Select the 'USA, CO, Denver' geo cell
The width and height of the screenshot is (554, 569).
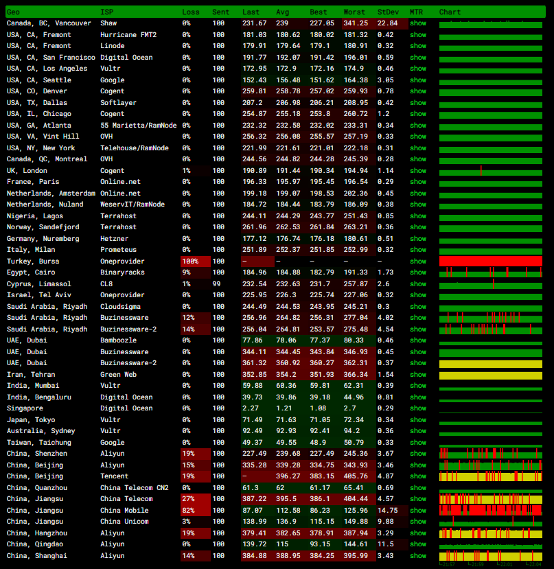[x=36, y=91]
